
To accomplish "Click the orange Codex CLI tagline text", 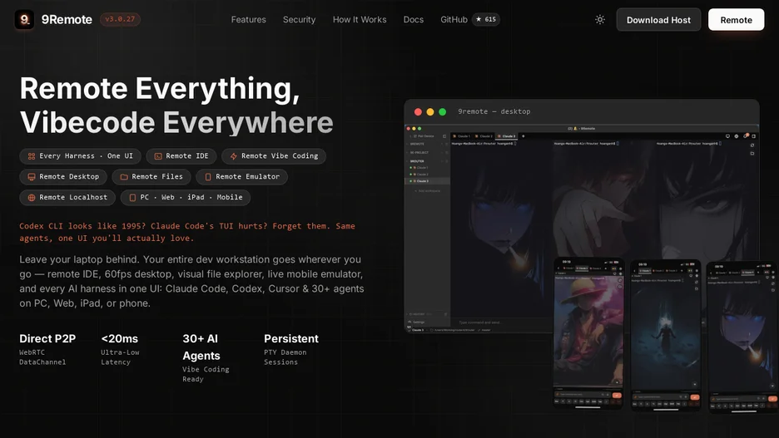I will (187, 232).
